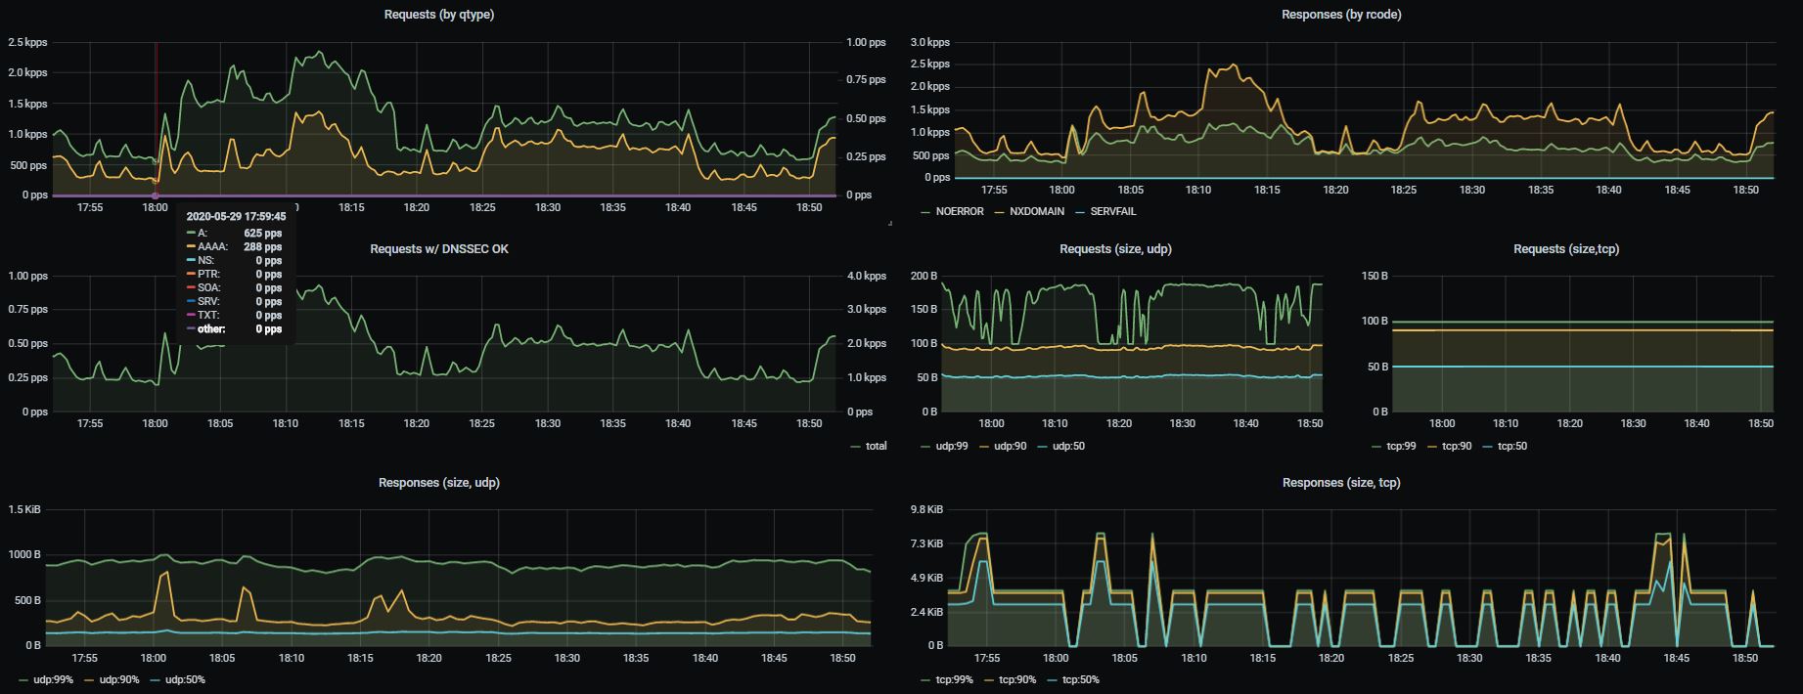Click the tooltip row for TXT
Viewport: 1803px width, 694px height.
tap(235, 316)
